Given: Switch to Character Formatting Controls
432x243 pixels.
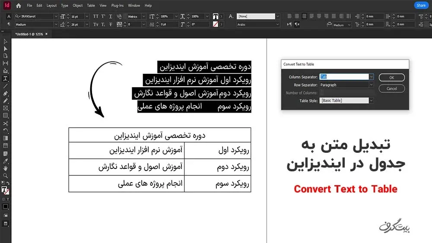Looking at the screenshot, I should [9, 16].
